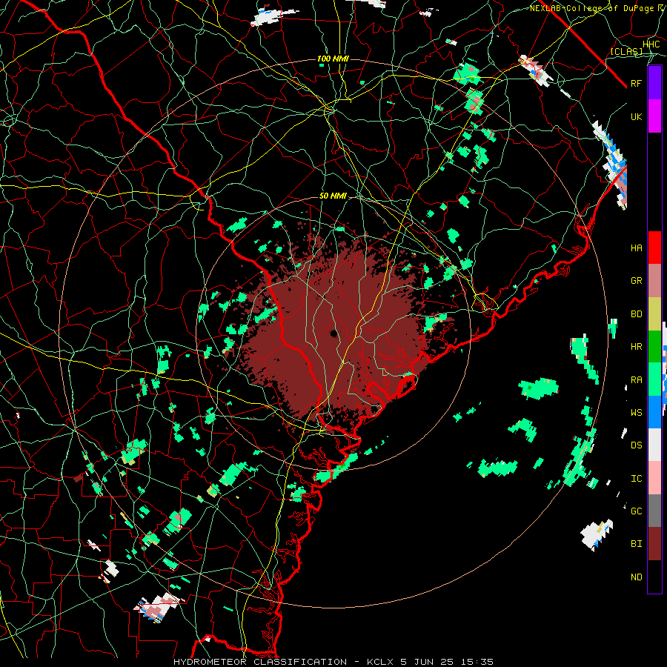This screenshot has height=667, width=667.
Task: Click the 'BI' legend label
Action: pyautogui.click(x=637, y=544)
